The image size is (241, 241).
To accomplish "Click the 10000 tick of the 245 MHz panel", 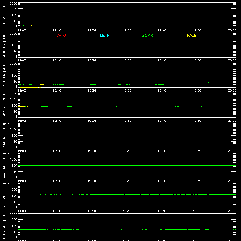I will (x=13, y=4).
